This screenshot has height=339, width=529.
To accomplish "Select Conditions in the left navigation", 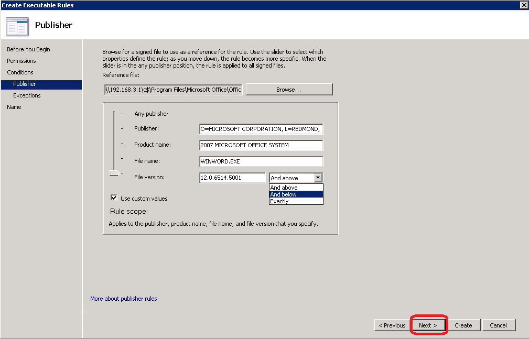I will (x=20, y=72).
